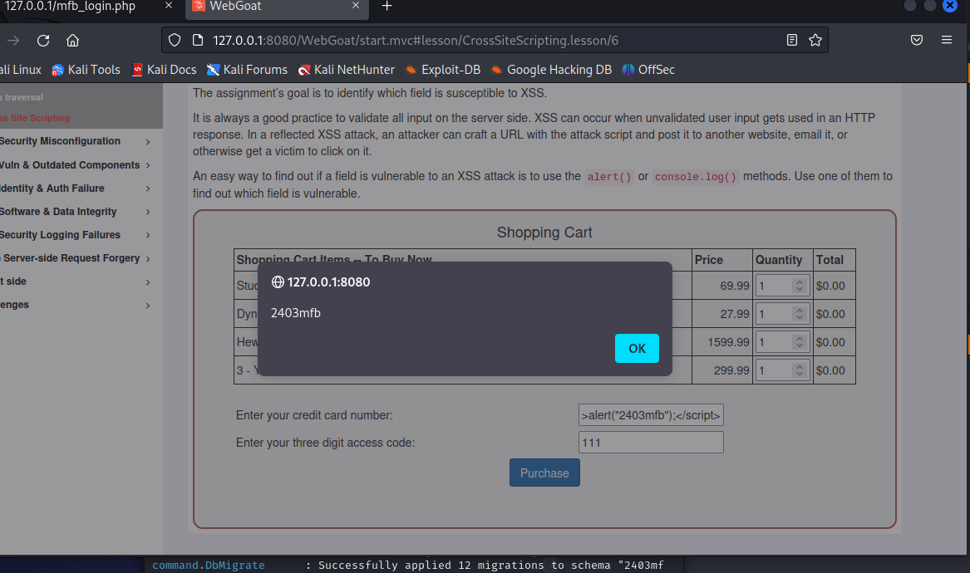Click the Quantity column header
970x573 pixels.
tap(782, 260)
